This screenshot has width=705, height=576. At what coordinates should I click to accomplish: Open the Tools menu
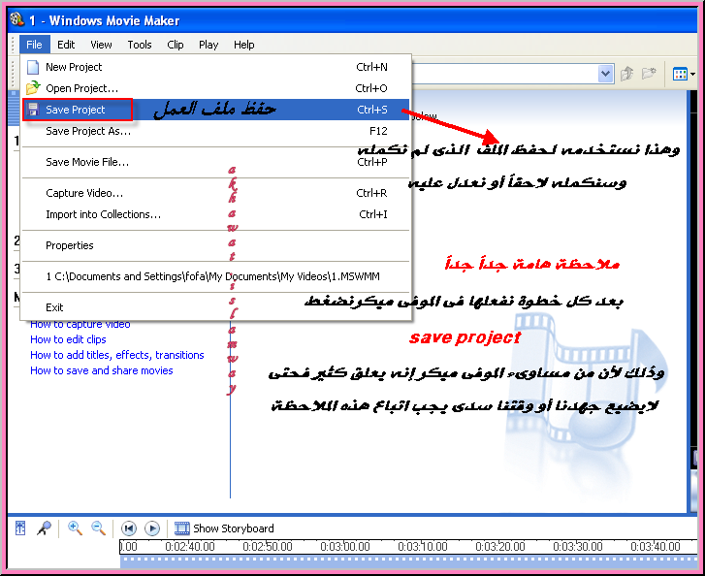tap(140, 45)
